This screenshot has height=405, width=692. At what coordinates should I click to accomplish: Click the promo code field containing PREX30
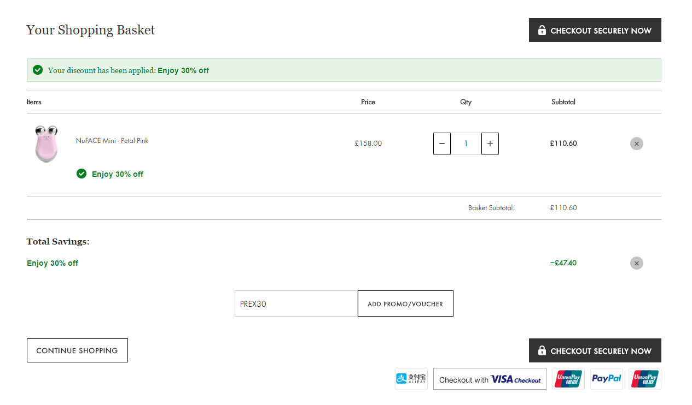tap(296, 303)
